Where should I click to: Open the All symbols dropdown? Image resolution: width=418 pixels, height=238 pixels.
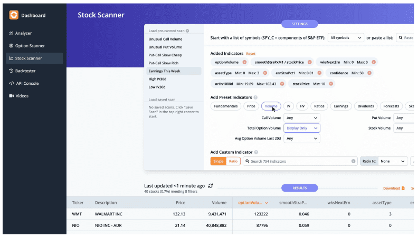[x=345, y=38]
